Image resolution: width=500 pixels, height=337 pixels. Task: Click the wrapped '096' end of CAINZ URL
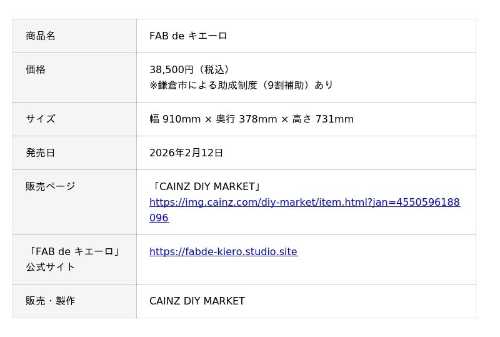click(159, 218)
